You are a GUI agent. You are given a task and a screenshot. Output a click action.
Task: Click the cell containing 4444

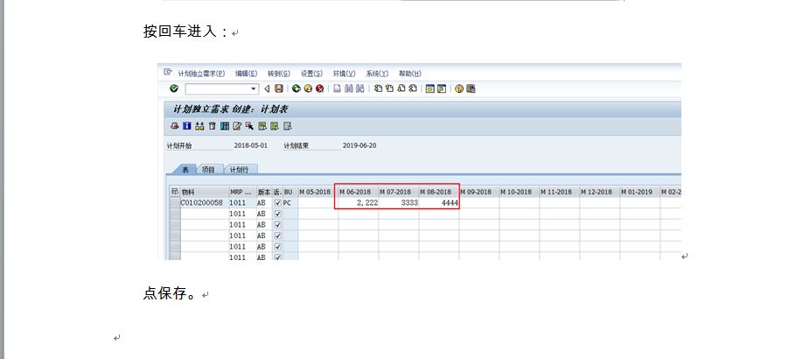pyautogui.click(x=438, y=203)
